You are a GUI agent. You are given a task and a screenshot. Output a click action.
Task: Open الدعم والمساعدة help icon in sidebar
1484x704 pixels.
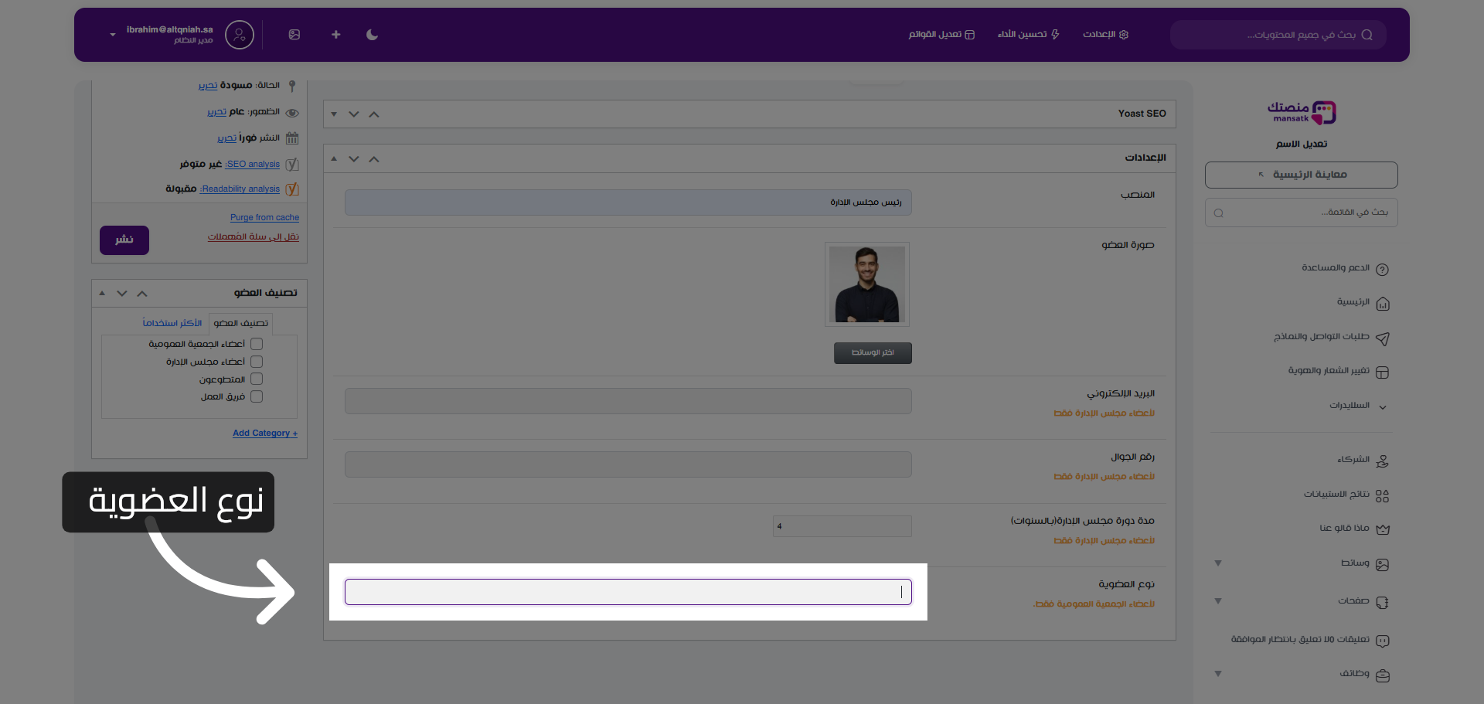1382,270
